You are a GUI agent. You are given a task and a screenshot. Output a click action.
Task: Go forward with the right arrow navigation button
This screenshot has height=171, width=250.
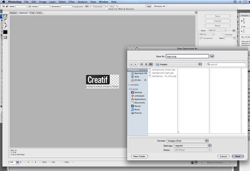[x=135, y=64]
